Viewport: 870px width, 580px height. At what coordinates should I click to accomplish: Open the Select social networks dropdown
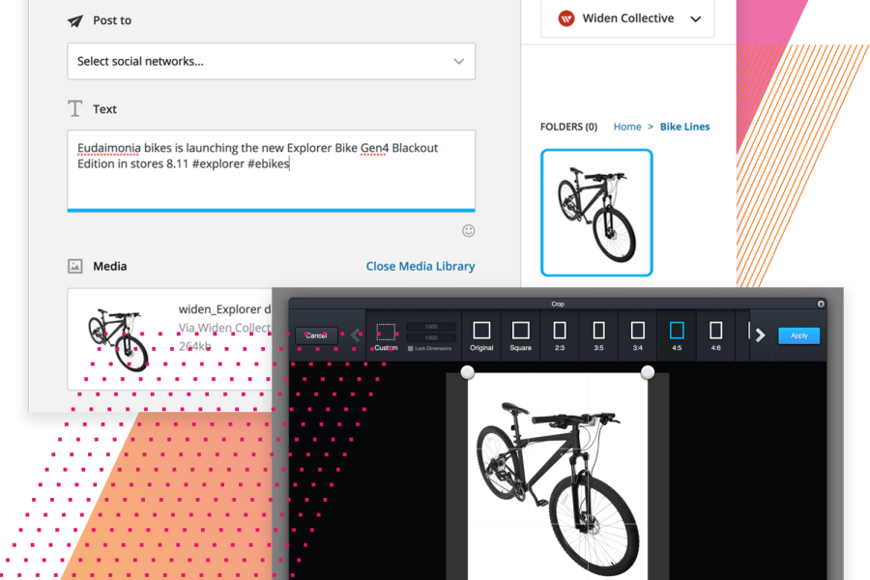click(x=271, y=61)
